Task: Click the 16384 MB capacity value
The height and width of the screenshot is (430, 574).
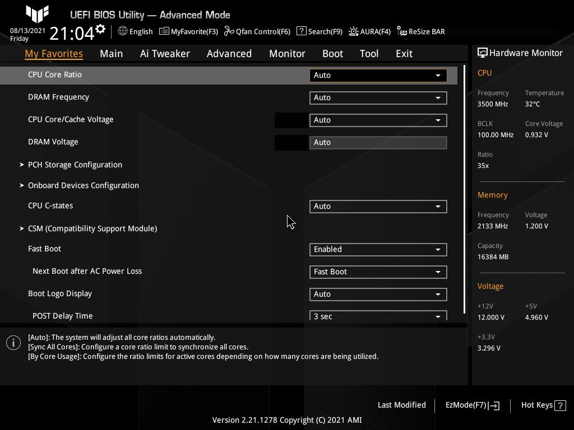Action: click(x=493, y=257)
